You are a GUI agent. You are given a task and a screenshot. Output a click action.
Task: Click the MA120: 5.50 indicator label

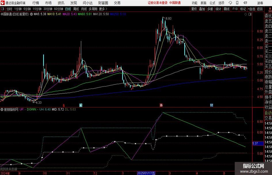click(101, 14)
